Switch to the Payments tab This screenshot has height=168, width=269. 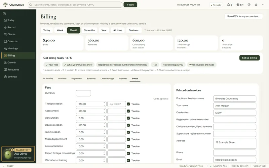point(77,79)
